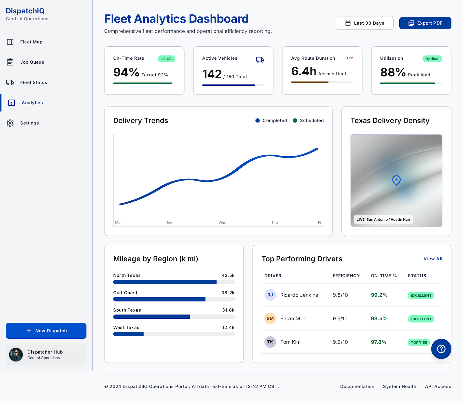Image resolution: width=463 pixels, height=401 pixels.
Task: Click the 9.5/10 efficiency value
Action: coord(340,318)
